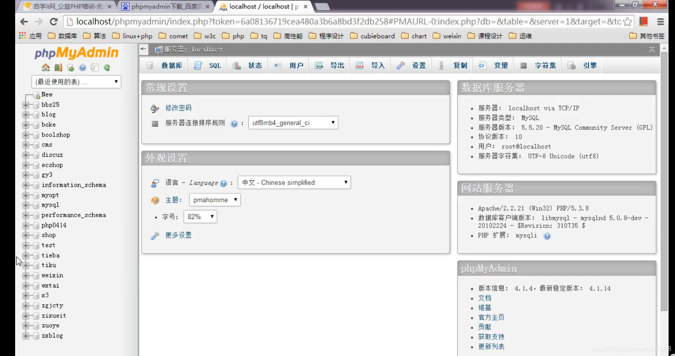The height and width of the screenshot is (356, 675).
Task: Collapse the navigation panel arrow button
Action: [x=143, y=49]
